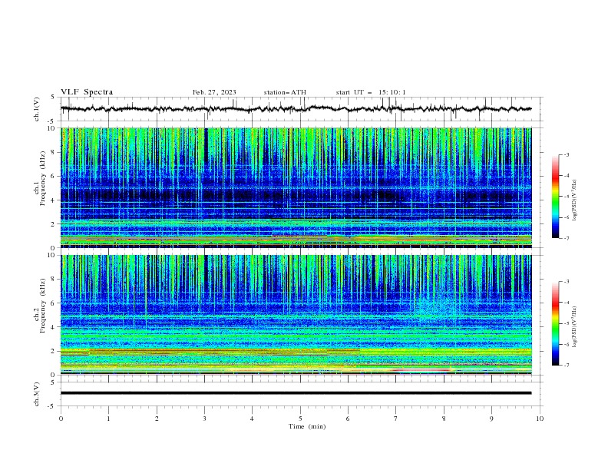Click the "ch.3(V)" waveform axis label

click(x=37, y=394)
